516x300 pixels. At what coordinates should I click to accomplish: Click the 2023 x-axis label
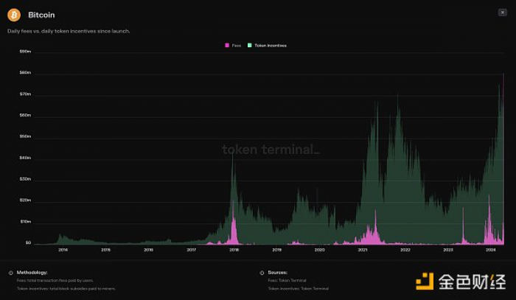[x=448, y=250]
